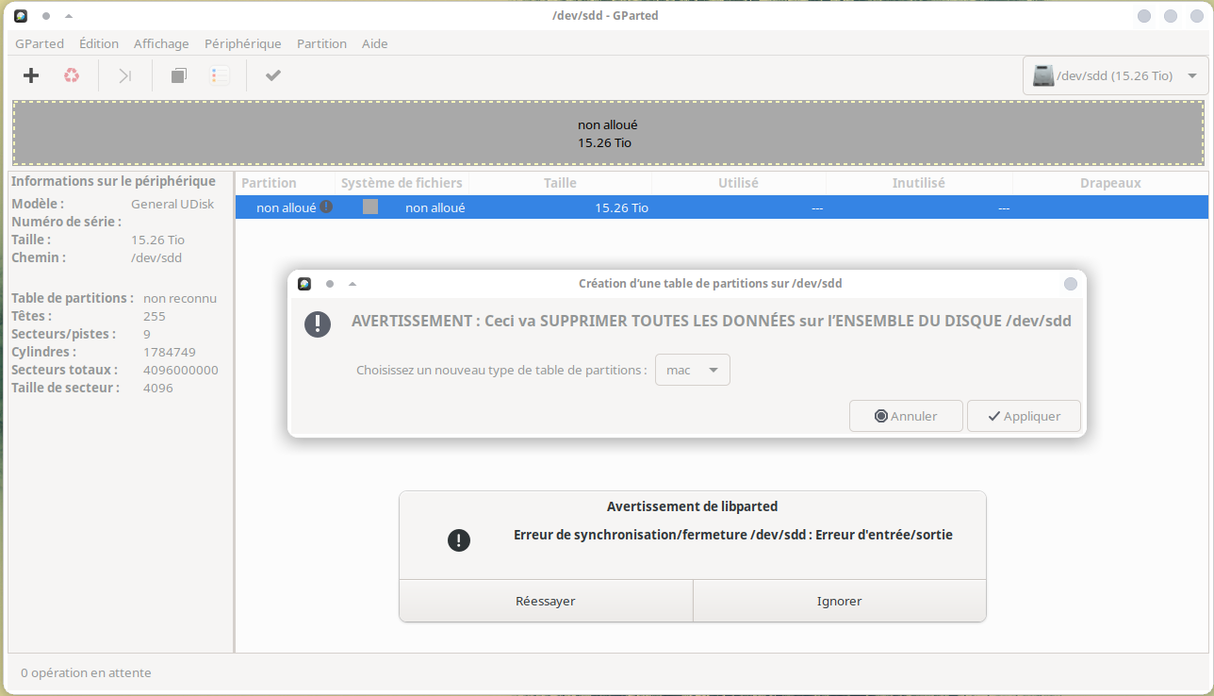1214x696 pixels.
Task: Click the Partition column header
Action: pos(285,183)
